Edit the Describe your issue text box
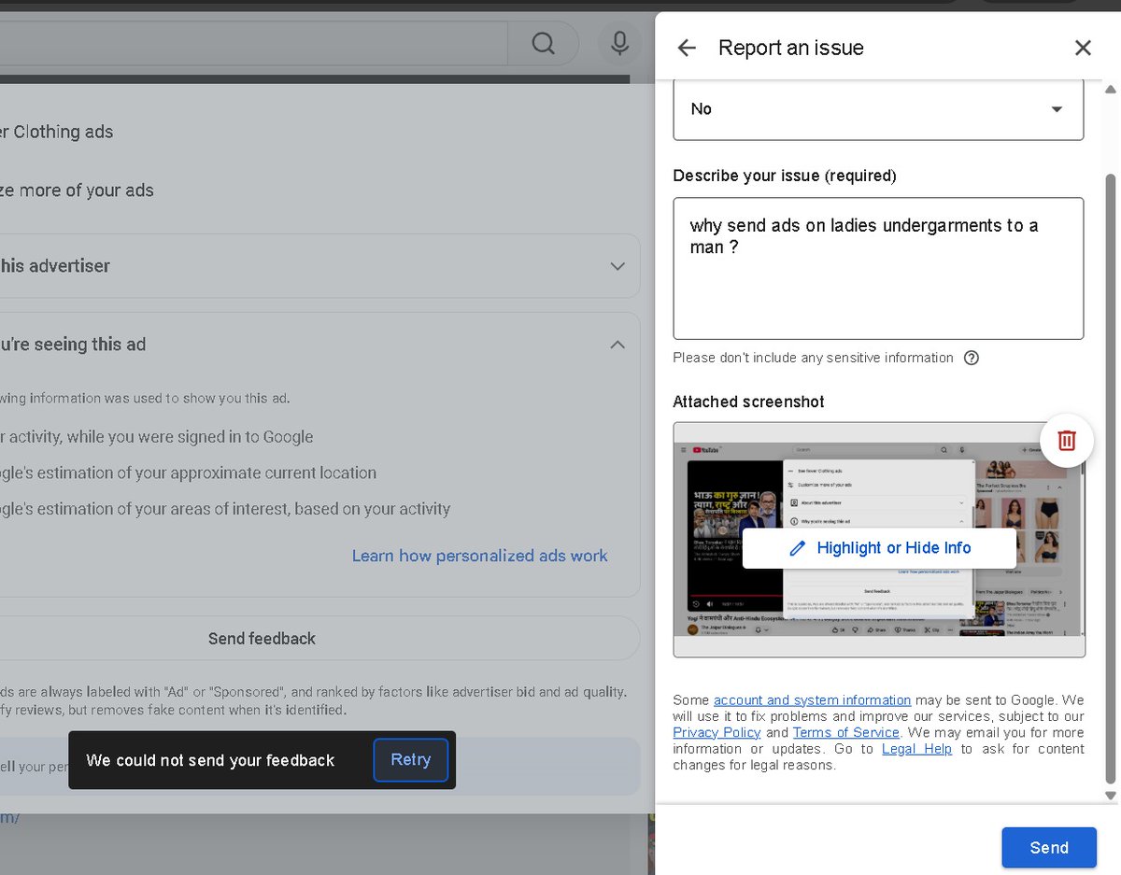The image size is (1121, 875). [878, 268]
